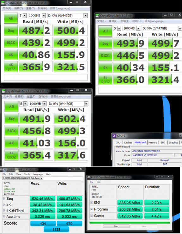The image size is (182, 234).
Task: Toggle the ISO checkbox in AS SSD Copy-Benchmark
Action: [x=92, y=203]
